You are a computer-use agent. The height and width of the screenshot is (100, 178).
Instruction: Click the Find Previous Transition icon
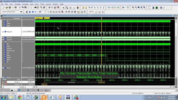point(89,7)
